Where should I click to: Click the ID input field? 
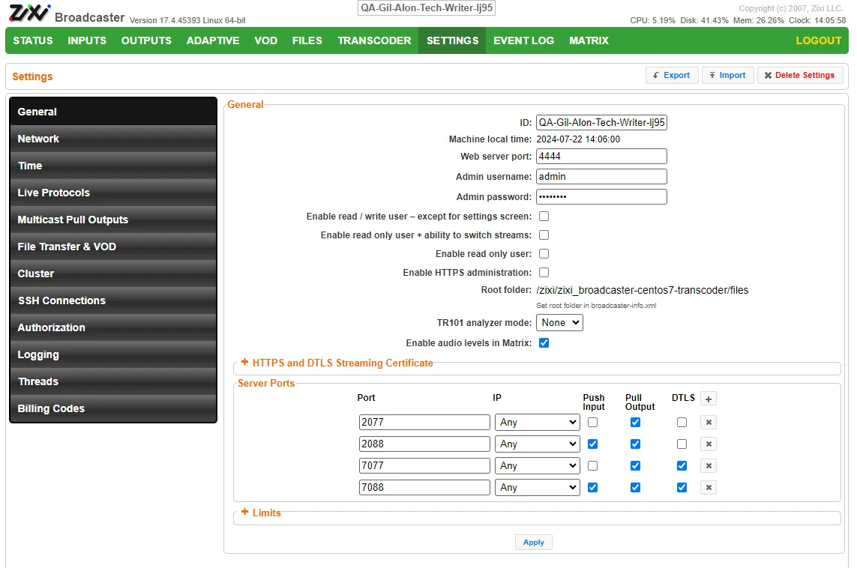[x=601, y=122]
